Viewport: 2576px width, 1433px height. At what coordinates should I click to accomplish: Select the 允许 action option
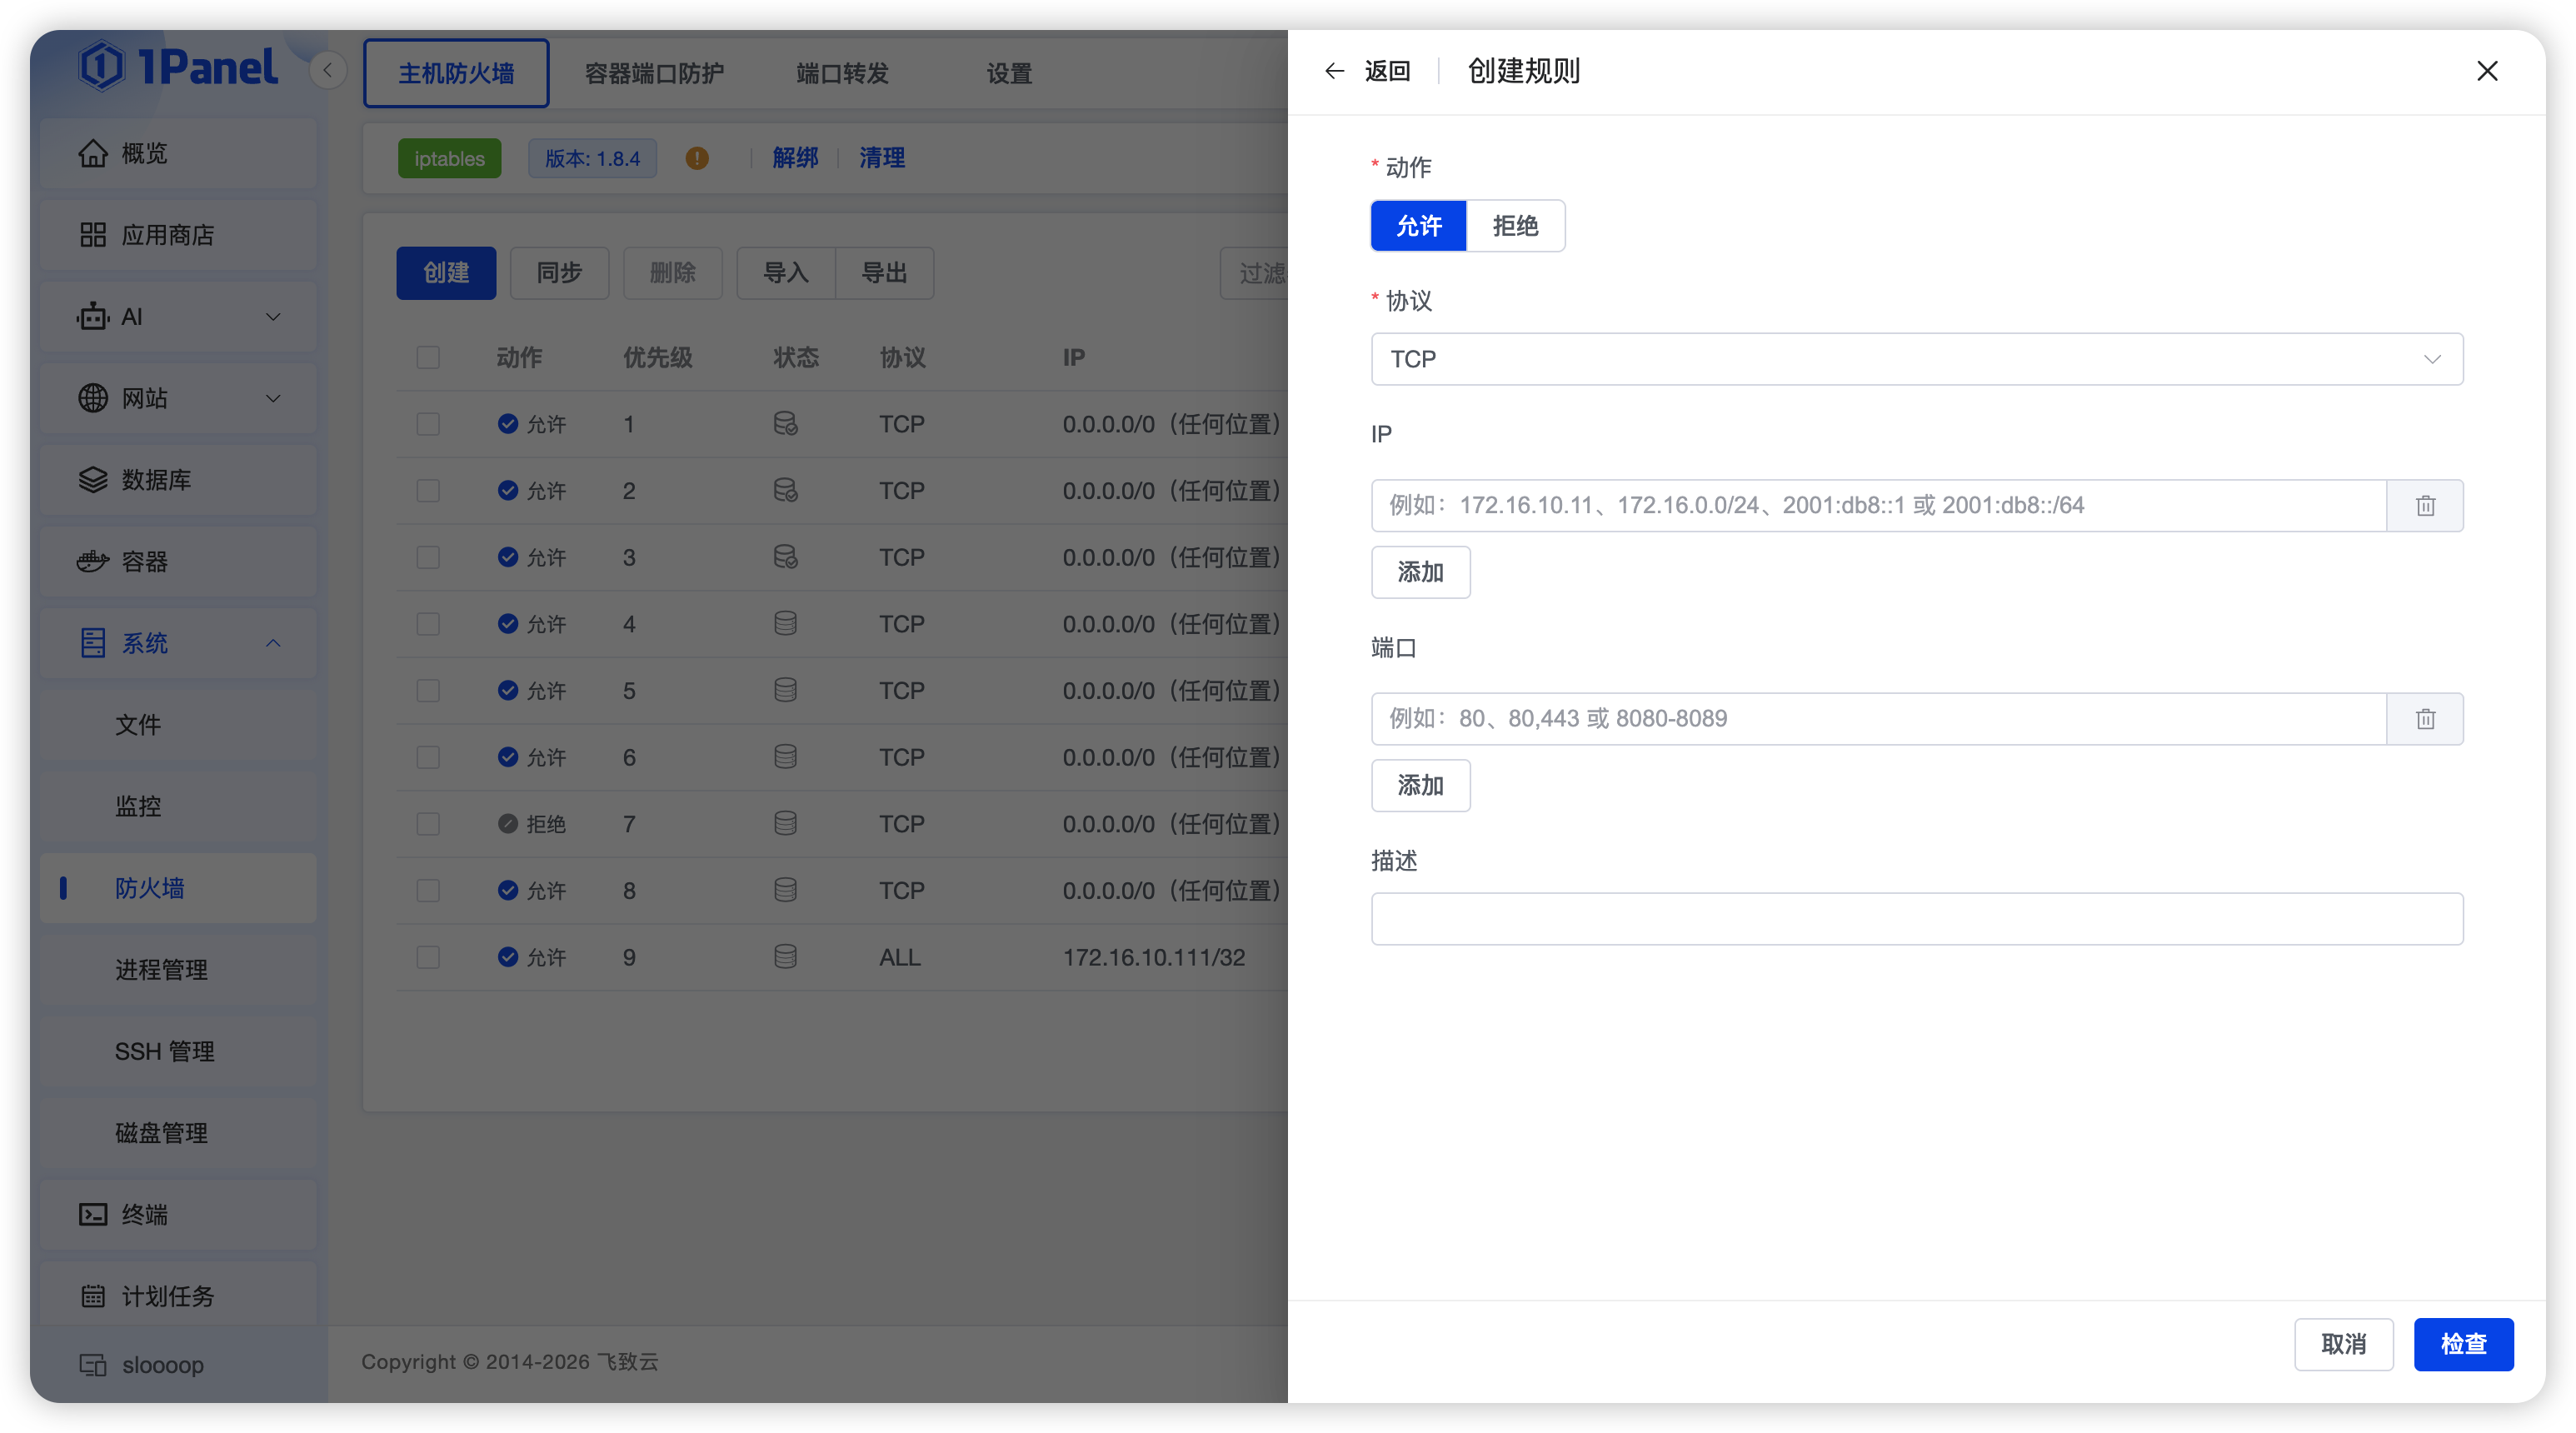point(1418,226)
